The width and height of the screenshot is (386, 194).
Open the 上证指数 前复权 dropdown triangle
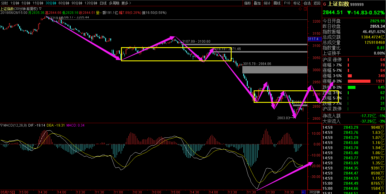click(40, 9)
